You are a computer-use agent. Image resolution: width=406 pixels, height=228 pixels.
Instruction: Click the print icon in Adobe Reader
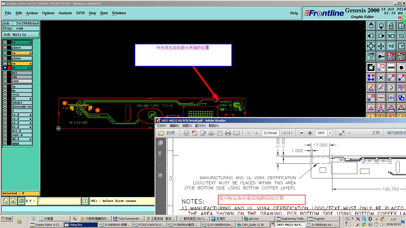[228, 133]
